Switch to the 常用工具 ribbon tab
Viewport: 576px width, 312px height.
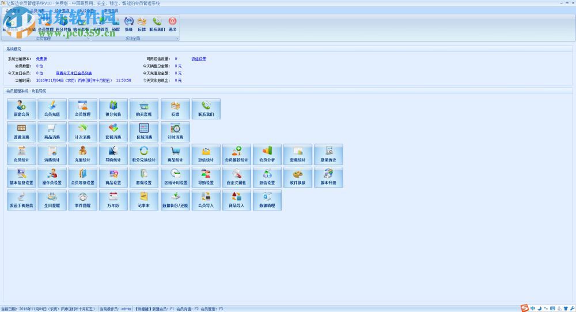pyautogui.click(x=111, y=11)
